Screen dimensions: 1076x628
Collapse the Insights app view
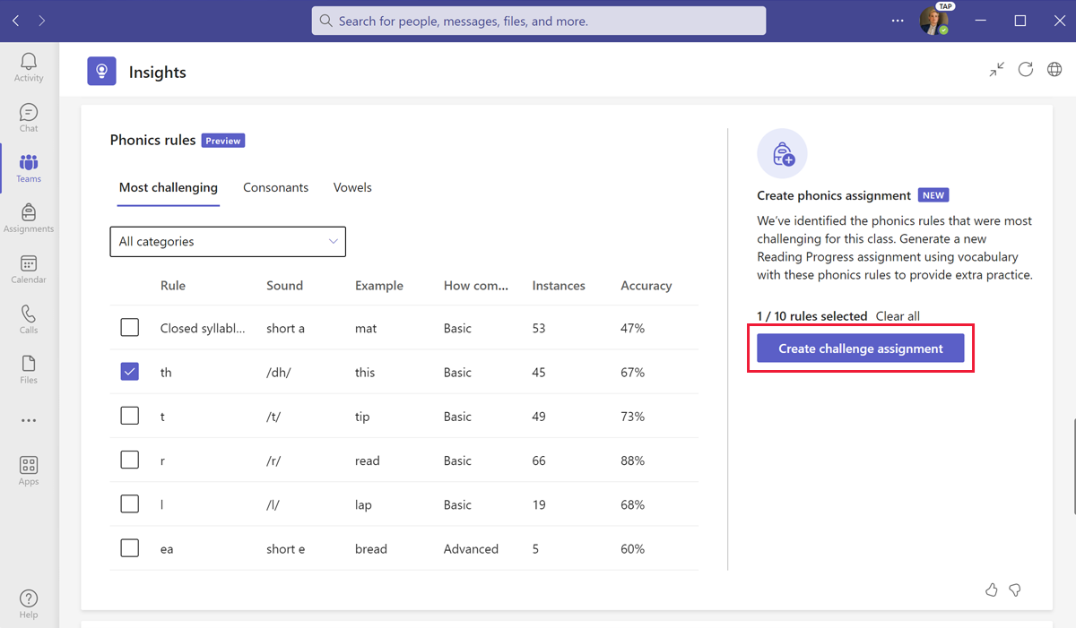(x=996, y=69)
